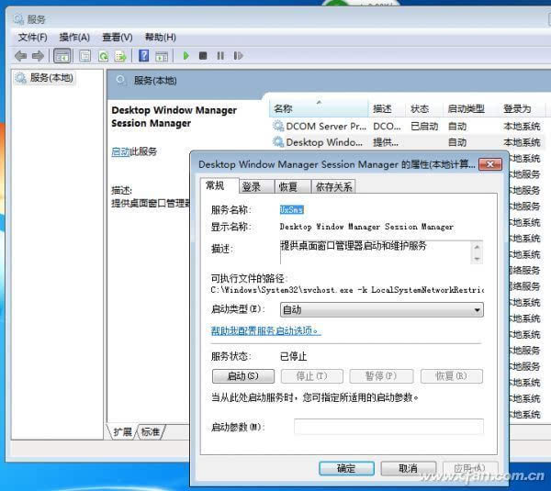Click the Properties toolbar icon
This screenshot has width=551, height=491.
coord(85,56)
